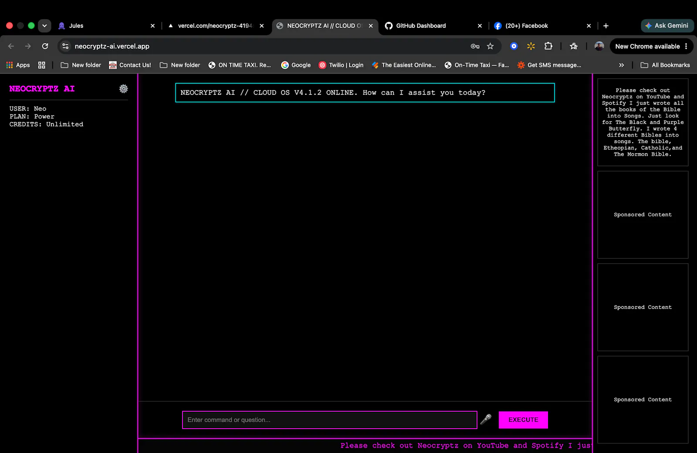Go forward to the next page
Image resolution: width=697 pixels, height=453 pixels.
pyautogui.click(x=28, y=46)
